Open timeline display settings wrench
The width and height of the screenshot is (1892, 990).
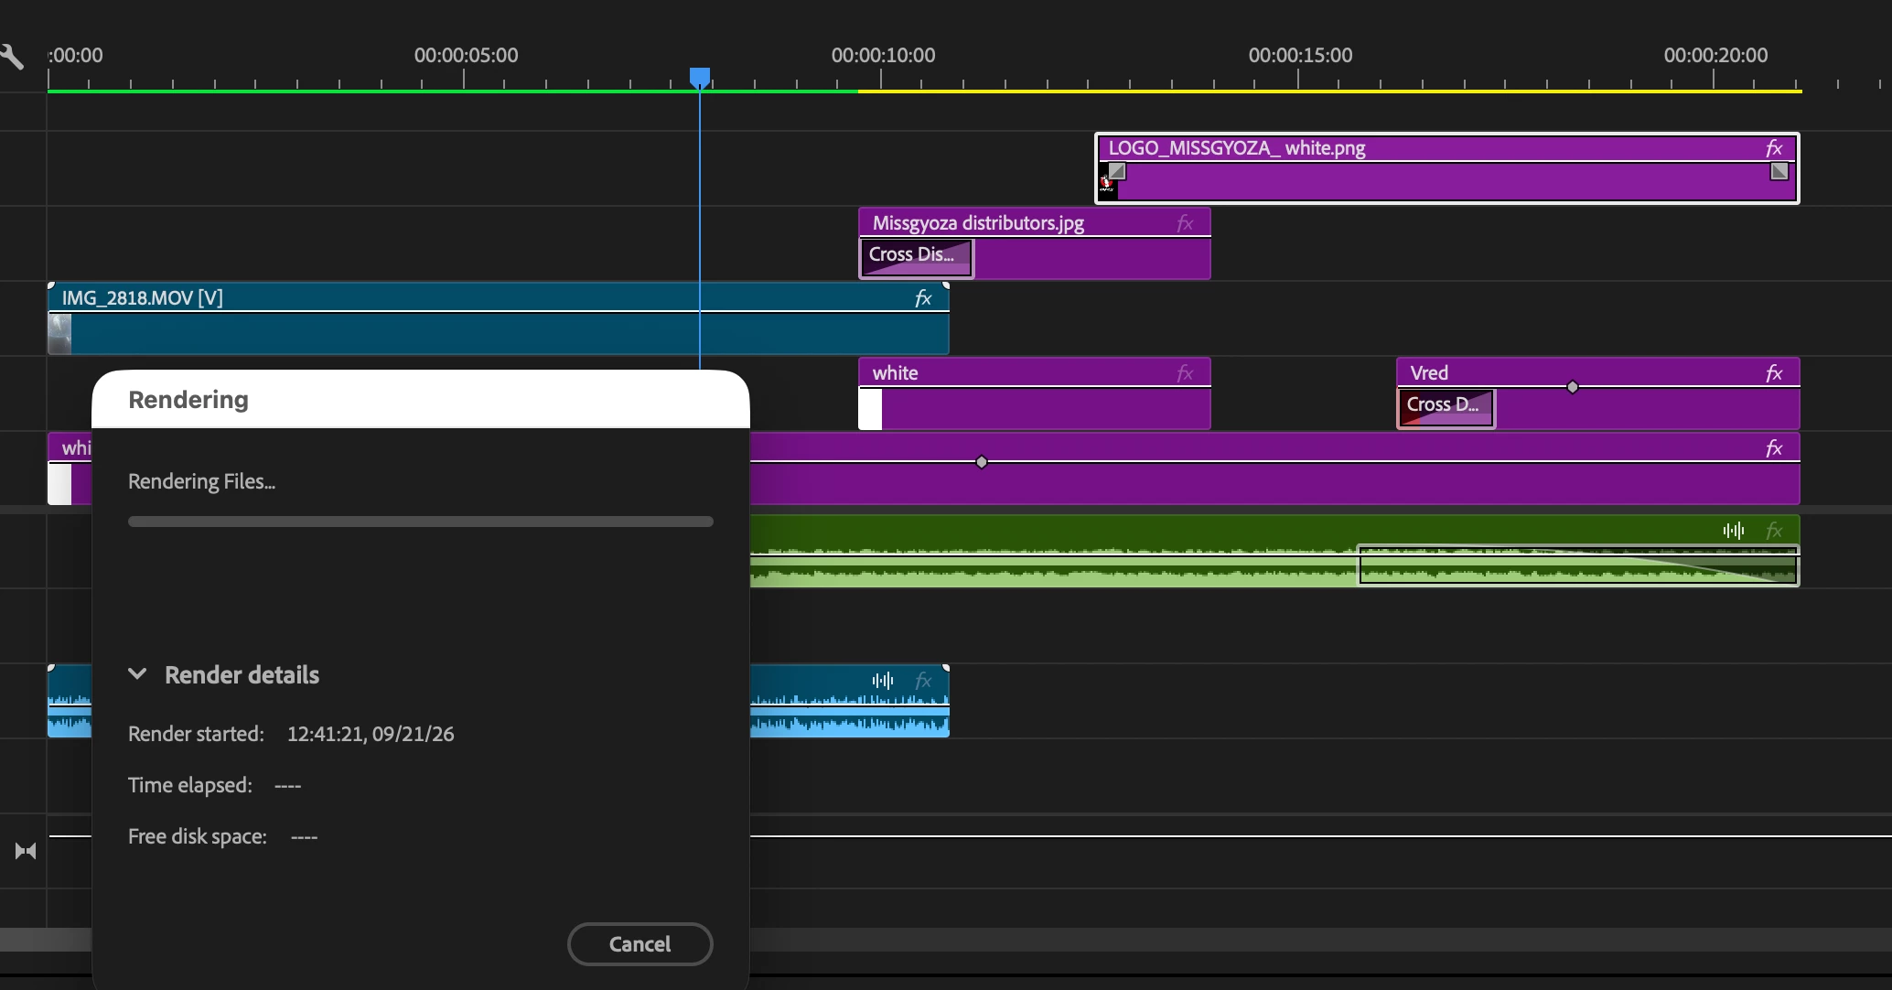12,57
